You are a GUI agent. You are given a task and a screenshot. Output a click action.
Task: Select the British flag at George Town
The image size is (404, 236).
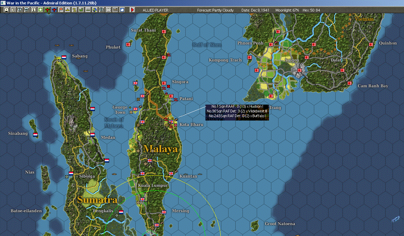pyautogui.click(x=135, y=109)
